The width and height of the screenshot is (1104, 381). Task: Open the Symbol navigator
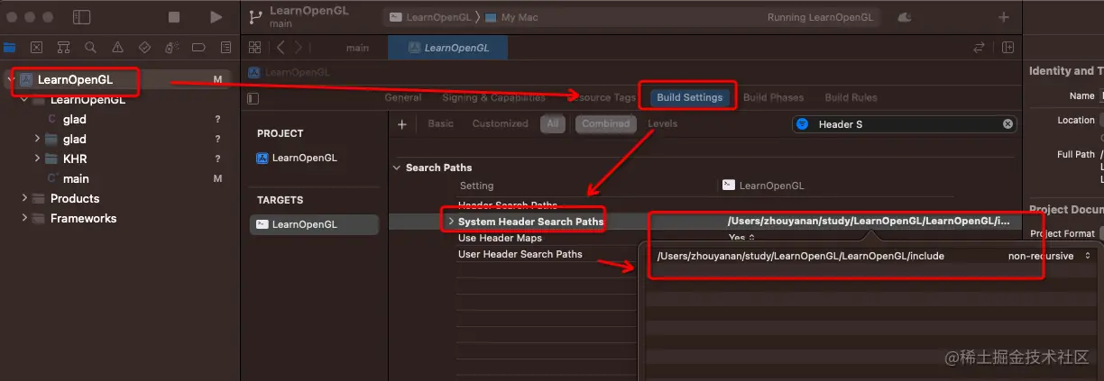63,48
